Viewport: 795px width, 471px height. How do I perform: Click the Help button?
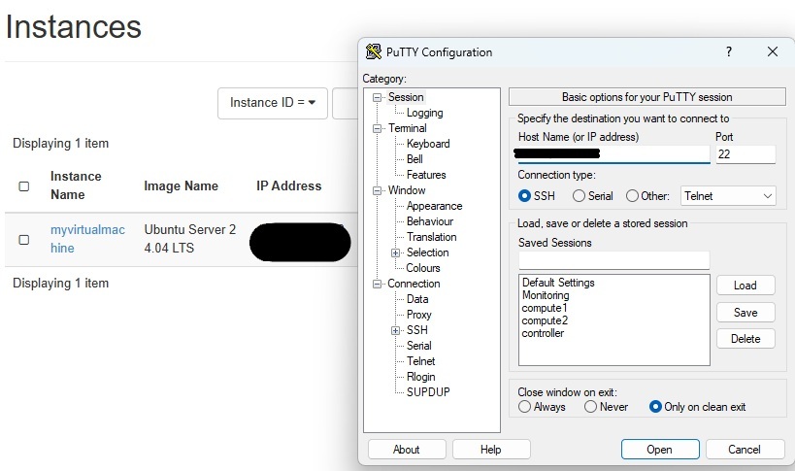(x=491, y=450)
